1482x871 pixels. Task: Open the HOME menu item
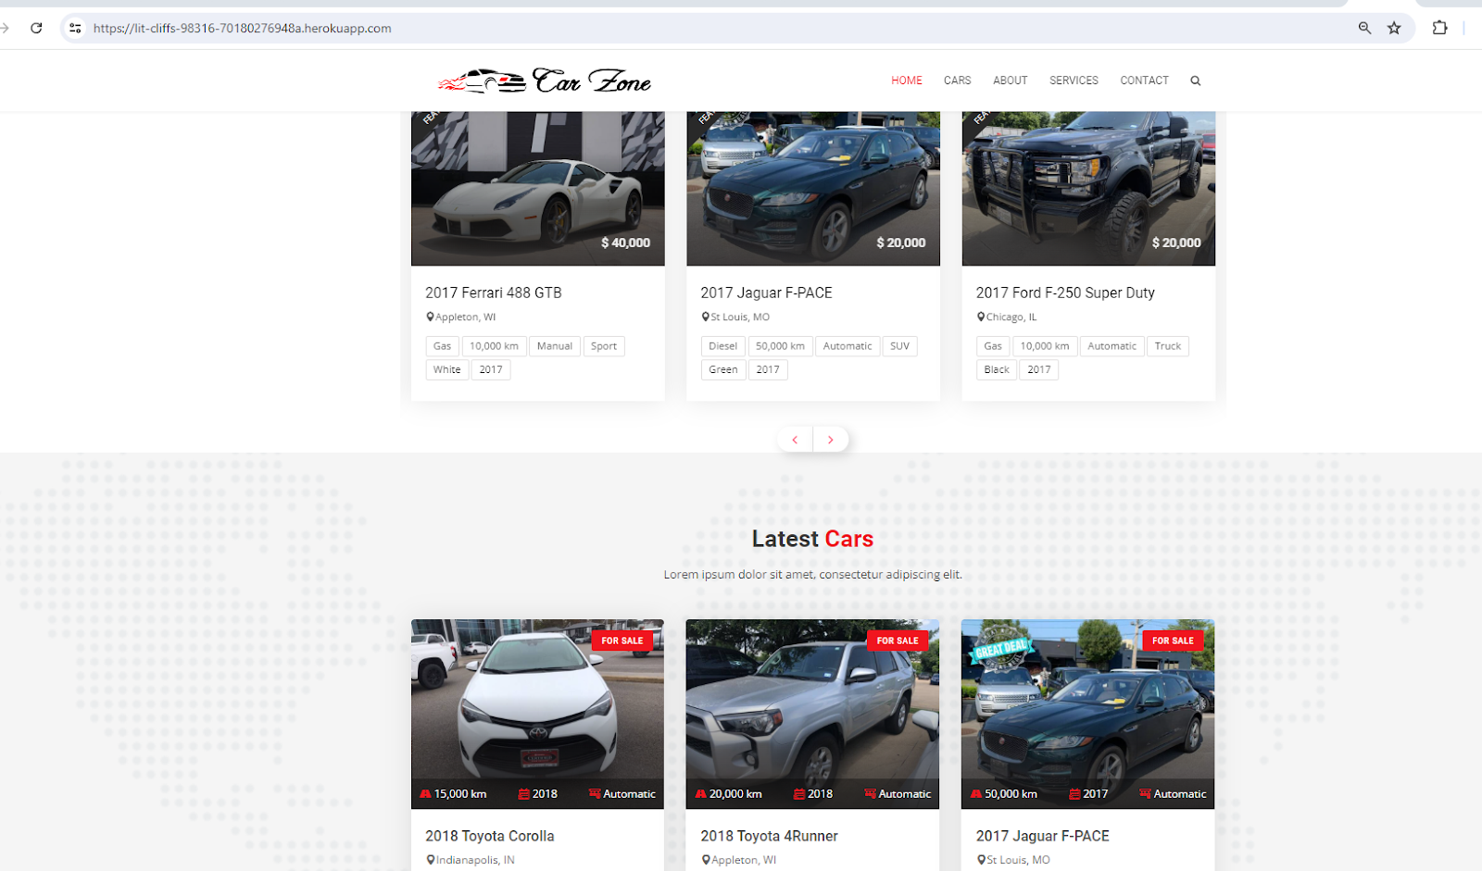pos(907,81)
